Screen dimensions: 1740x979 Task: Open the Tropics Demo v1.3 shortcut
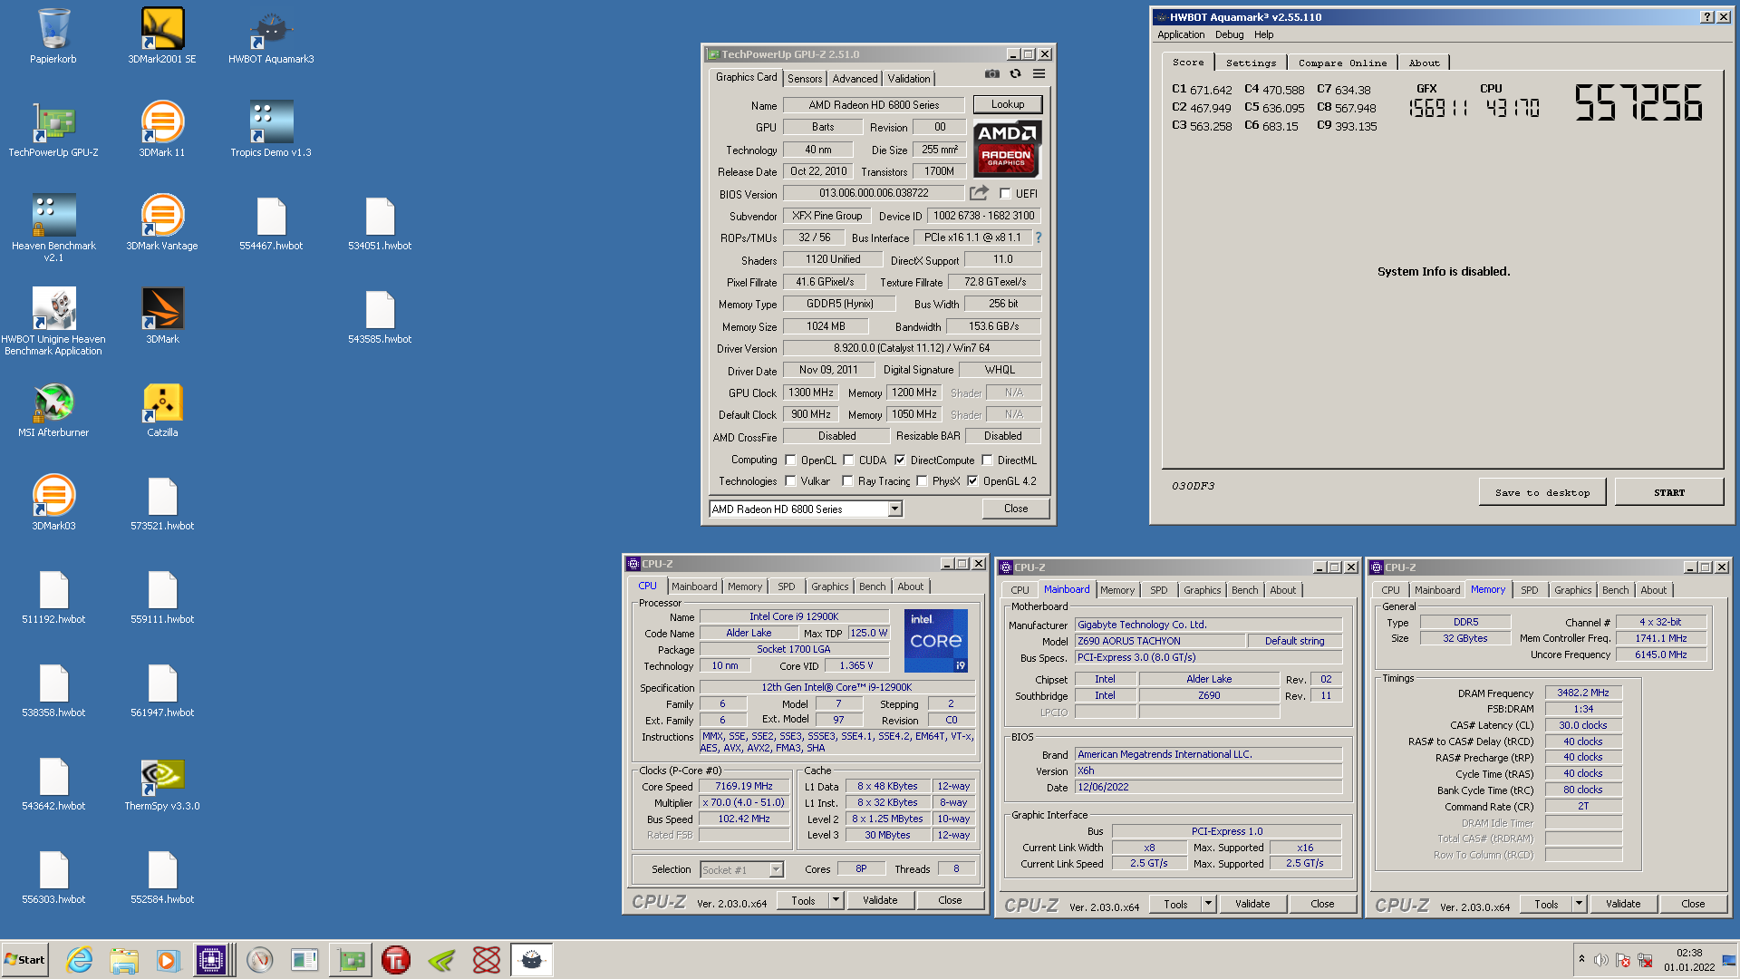click(x=271, y=130)
